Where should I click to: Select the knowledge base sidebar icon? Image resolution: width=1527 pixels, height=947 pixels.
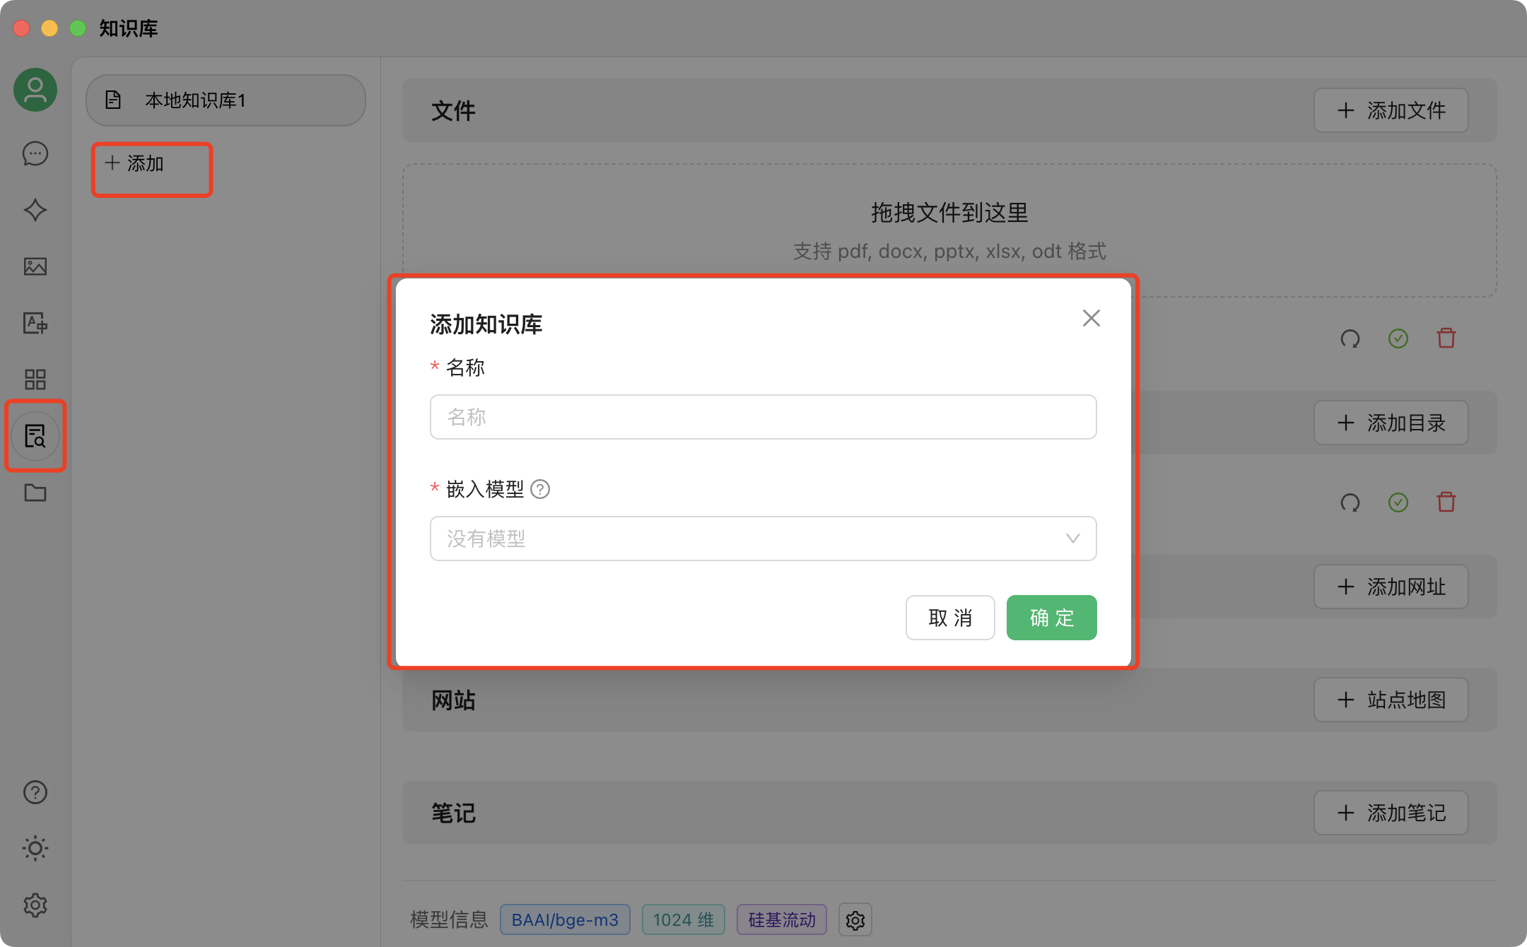35,436
